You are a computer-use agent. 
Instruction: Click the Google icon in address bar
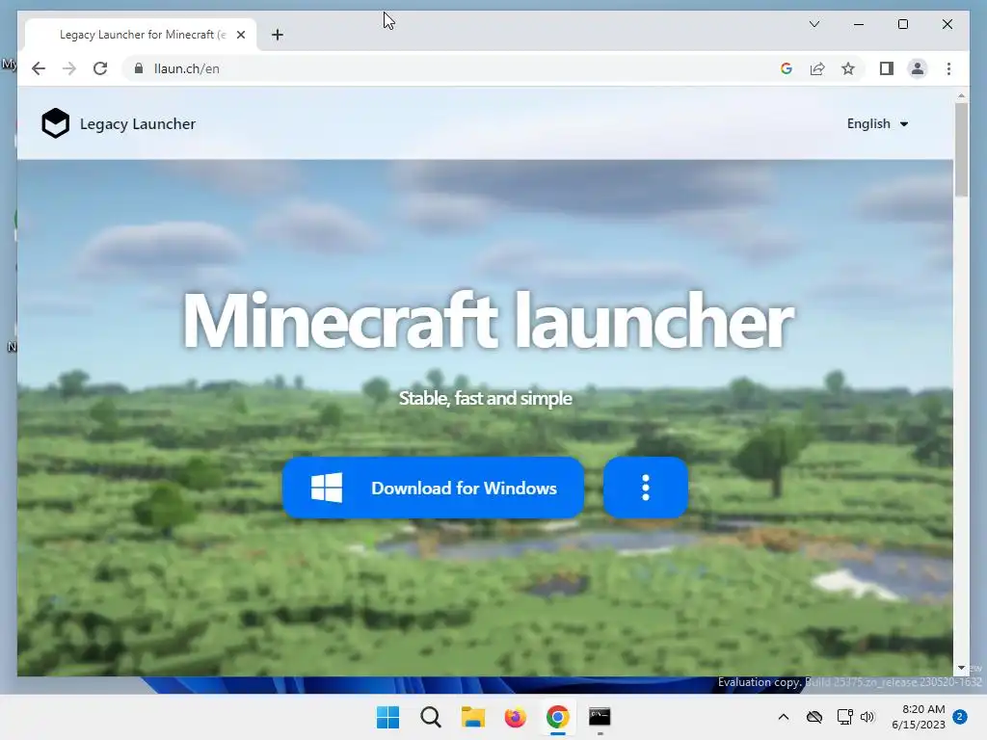787,68
